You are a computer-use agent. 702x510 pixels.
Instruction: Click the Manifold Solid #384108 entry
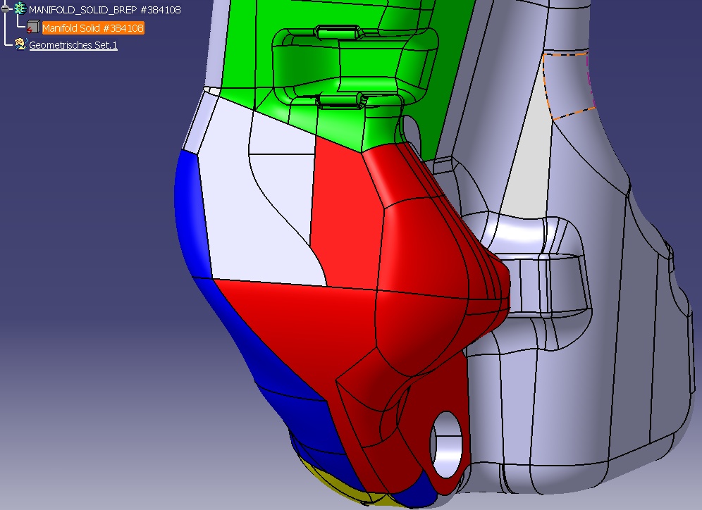93,28
